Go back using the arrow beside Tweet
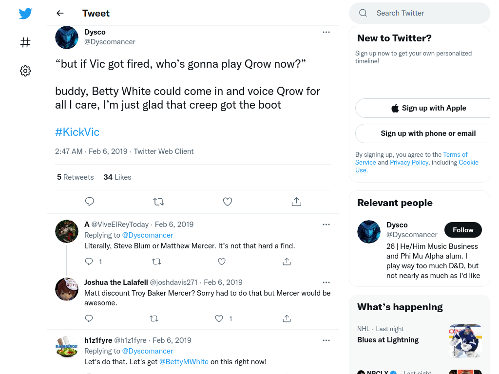Image resolution: width=499 pixels, height=374 pixels. (60, 13)
